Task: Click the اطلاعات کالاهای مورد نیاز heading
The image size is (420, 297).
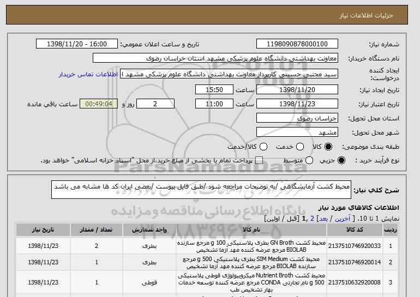Action: [359, 208]
